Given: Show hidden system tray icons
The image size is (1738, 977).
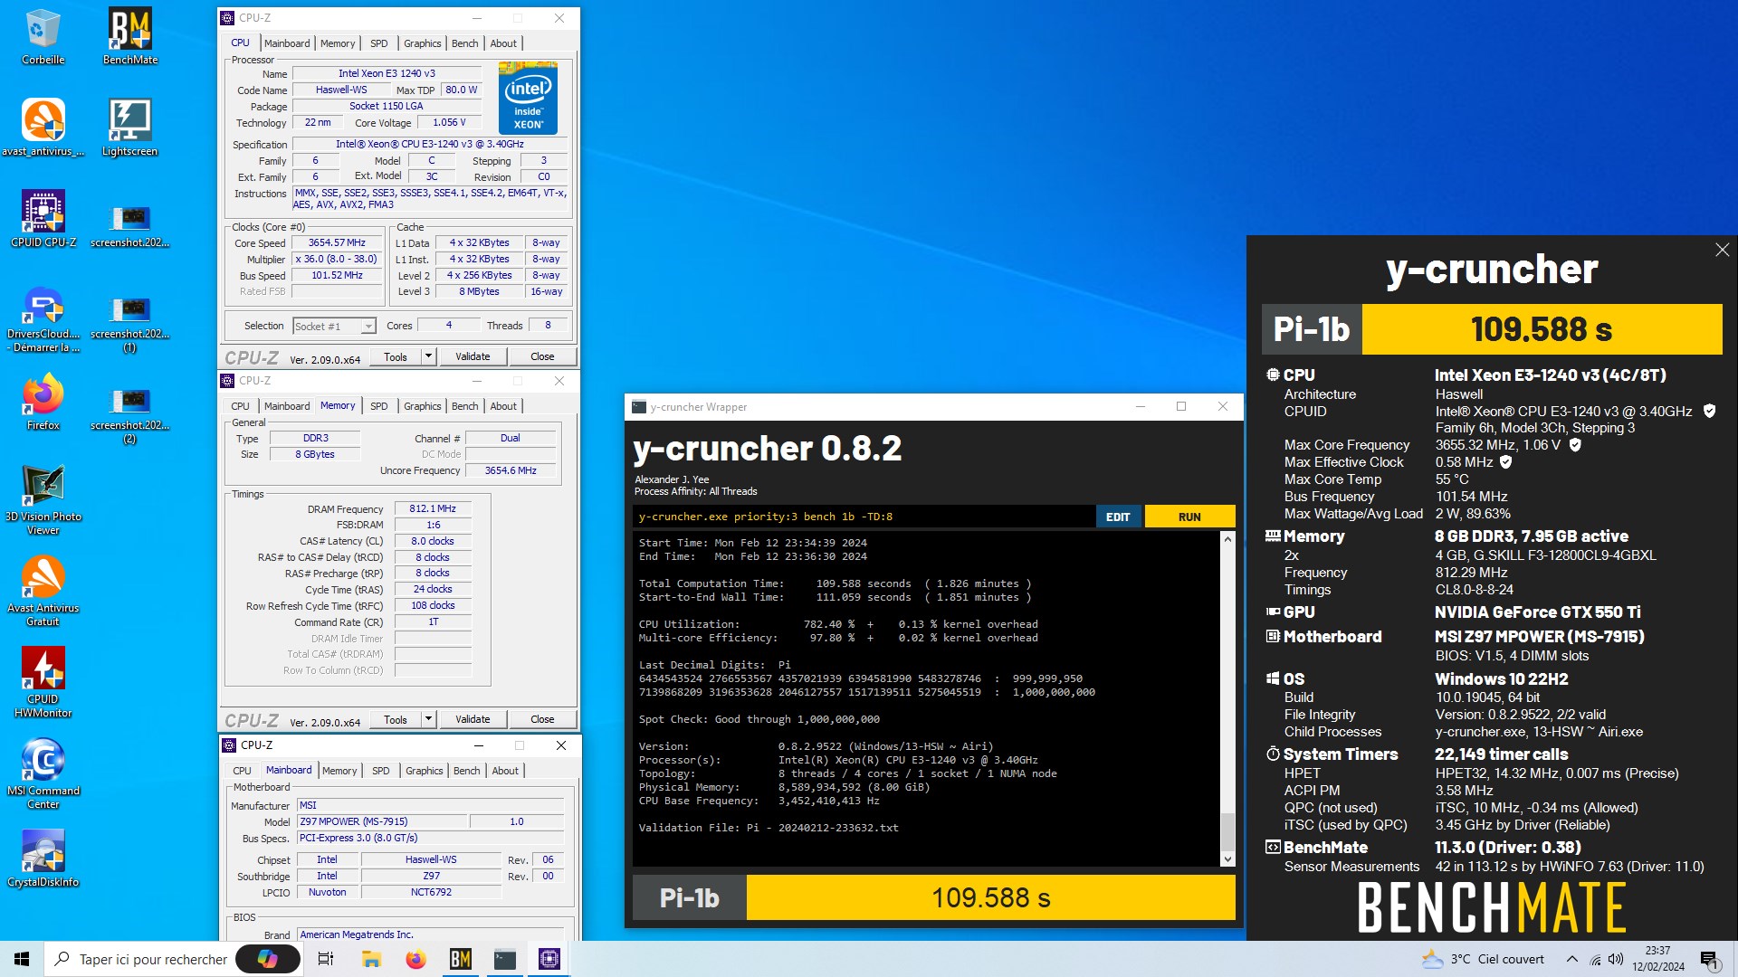Looking at the screenshot, I should [x=1572, y=959].
